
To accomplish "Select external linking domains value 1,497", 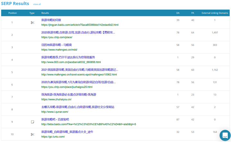I will tap(215, 33).
